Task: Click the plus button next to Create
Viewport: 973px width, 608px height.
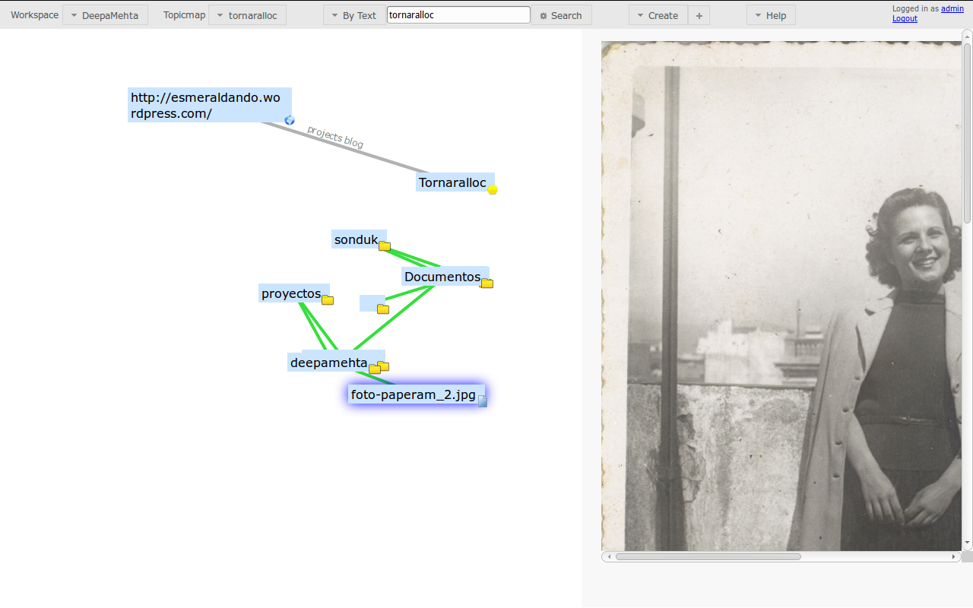Action: point(699,15)
